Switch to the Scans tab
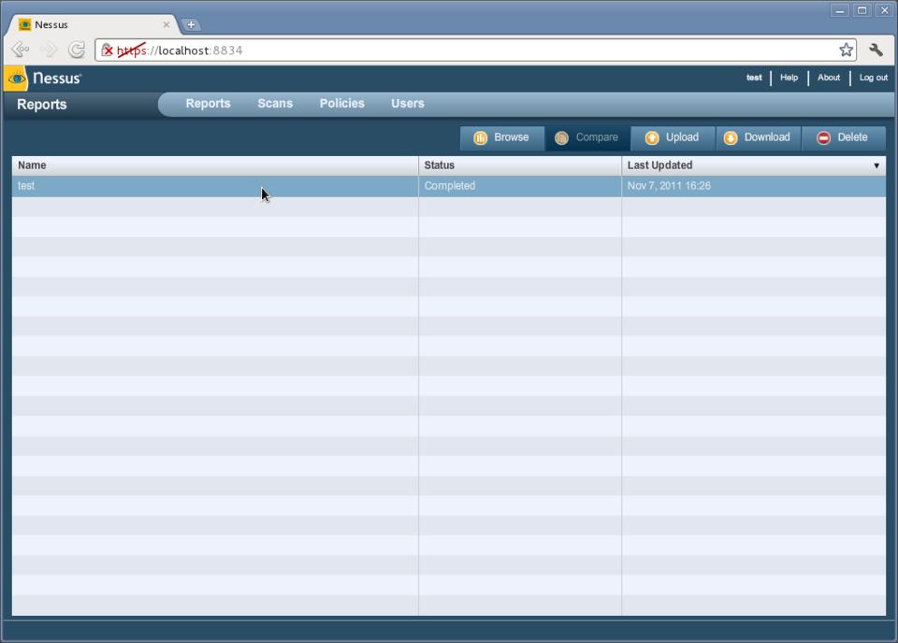The image size is (898, 643). pyautogui.click(x=275, y=104)
